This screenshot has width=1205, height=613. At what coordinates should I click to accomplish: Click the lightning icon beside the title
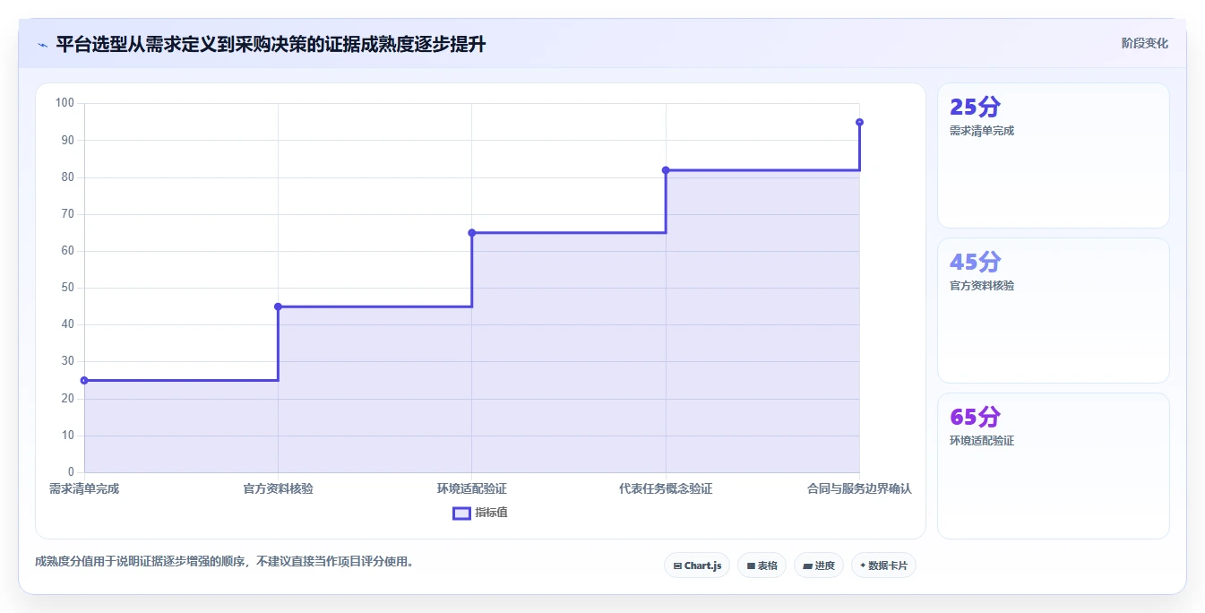(42, 45)
